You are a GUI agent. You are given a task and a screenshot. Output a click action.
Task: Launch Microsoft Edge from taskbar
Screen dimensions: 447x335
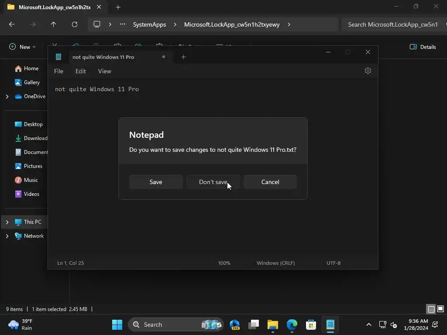pos(292,325)
